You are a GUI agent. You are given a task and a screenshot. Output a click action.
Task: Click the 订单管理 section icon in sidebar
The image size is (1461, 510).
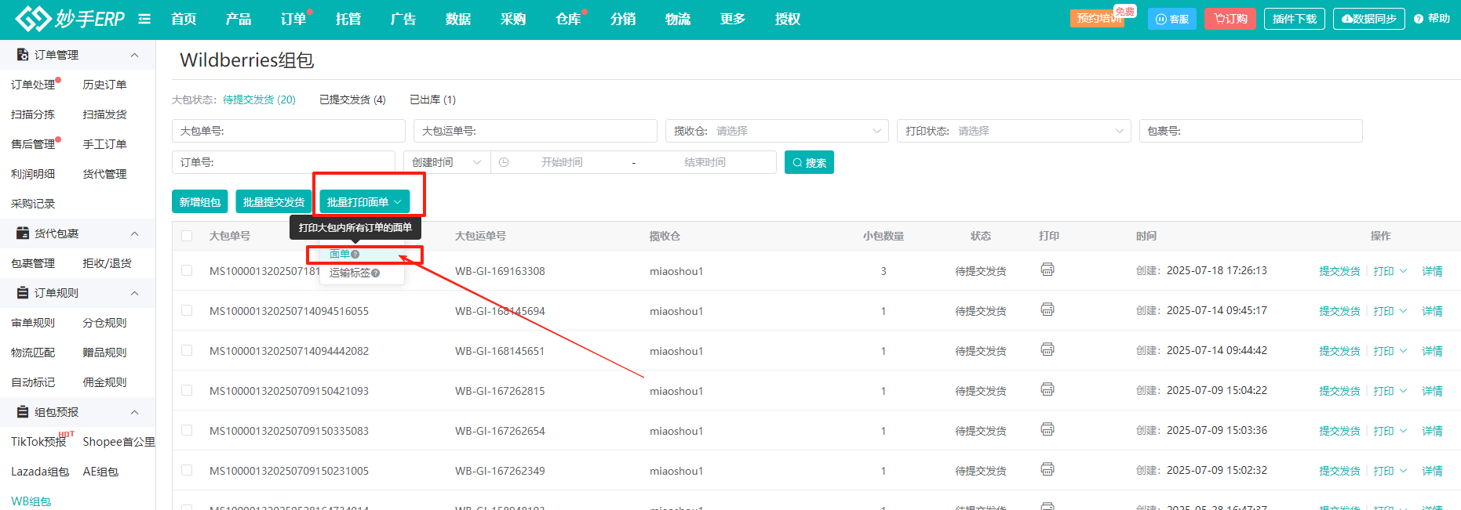point(23,55)
